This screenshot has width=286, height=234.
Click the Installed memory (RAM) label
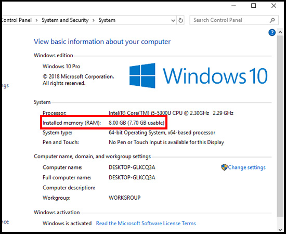[72, 123]
